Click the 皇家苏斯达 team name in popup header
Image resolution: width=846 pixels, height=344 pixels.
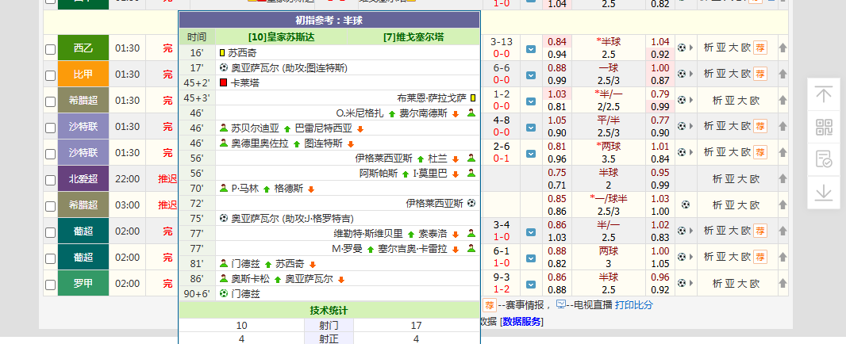coord(281,37)
